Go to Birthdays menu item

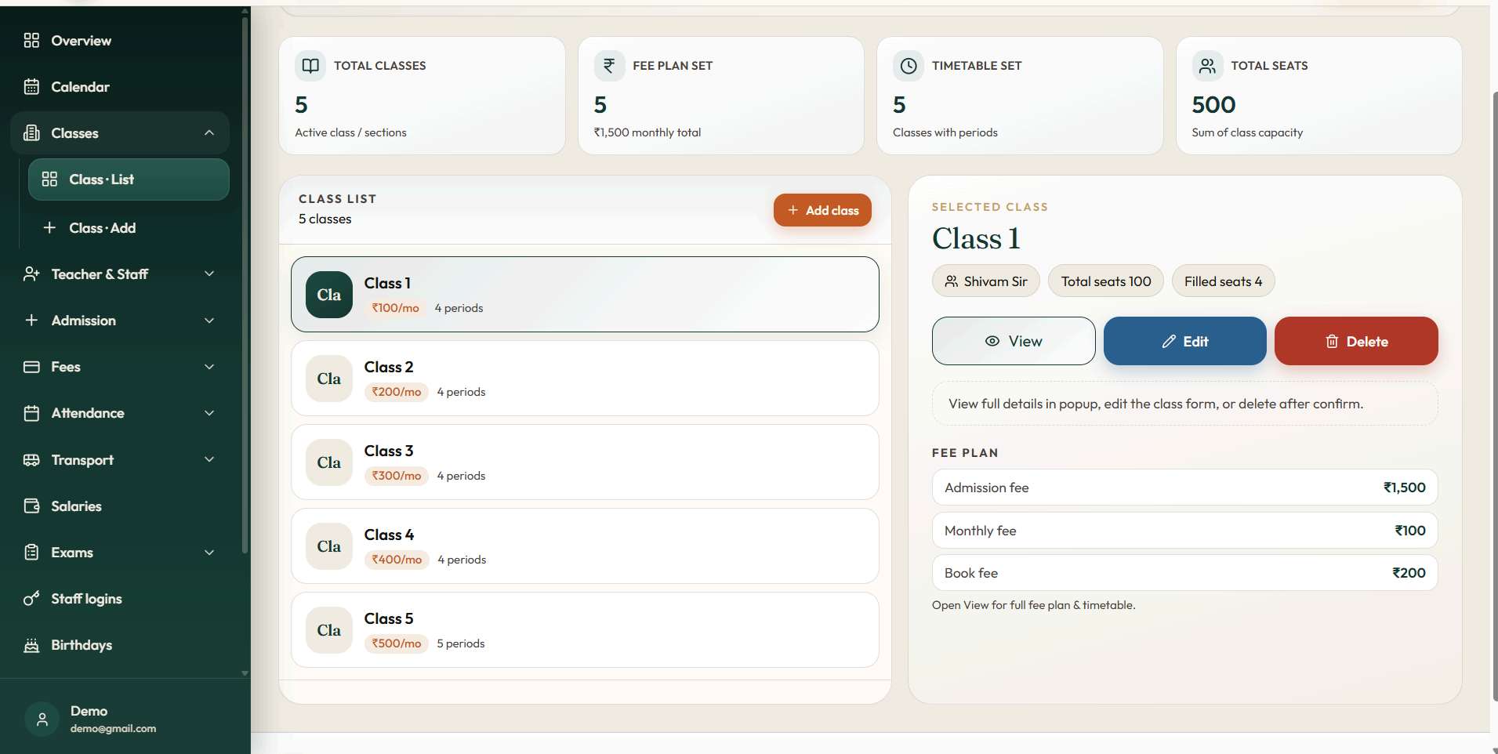[120, 645]
